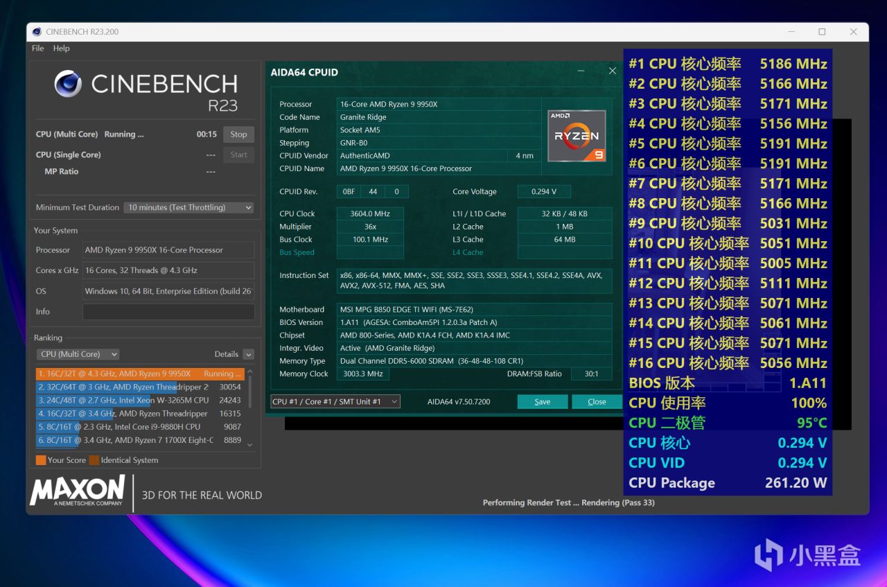
Task: Click the Cinebench sphere logo
Action: (69, 84)
